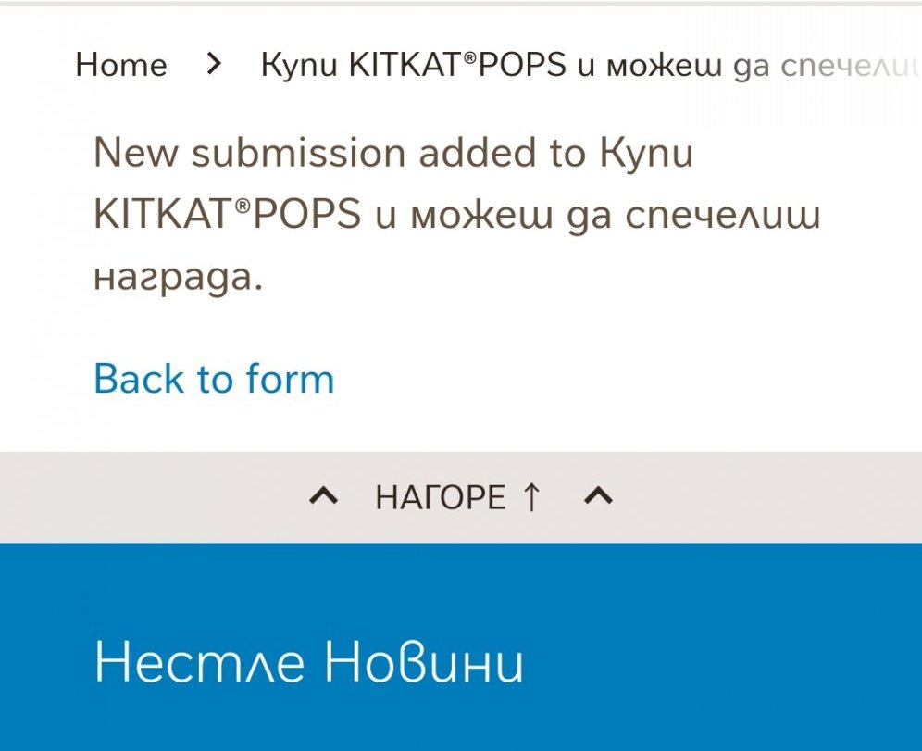The height and width of the screenshot is (751, 922).
Task: Click the Back to form link
Action: coord(214,379)
